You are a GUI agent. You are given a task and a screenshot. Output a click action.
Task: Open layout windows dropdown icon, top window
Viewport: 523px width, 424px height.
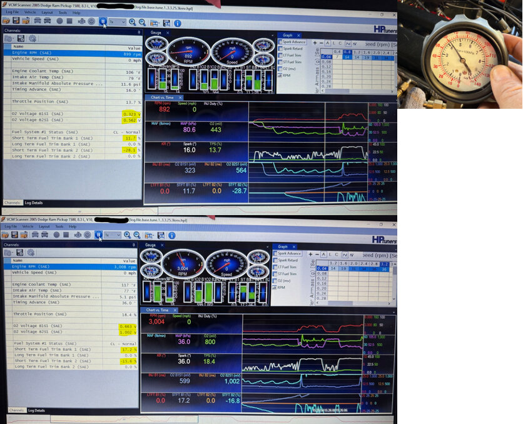point(154,23)
